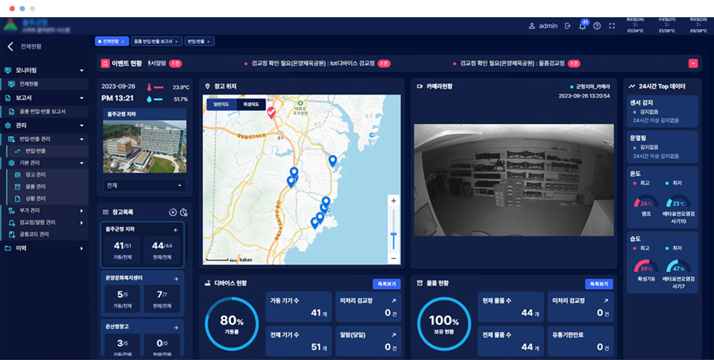
Task: Click the sidebar back arrow icon
Action: click(10, 46)
